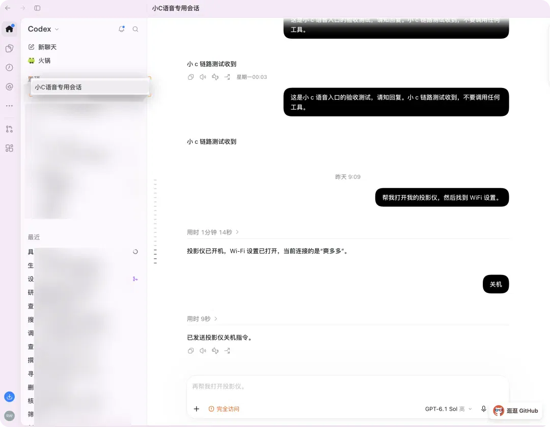Focus the message input 再帮我打开投影仪
The width and height of the screenshot is (550, 427).
347,386
